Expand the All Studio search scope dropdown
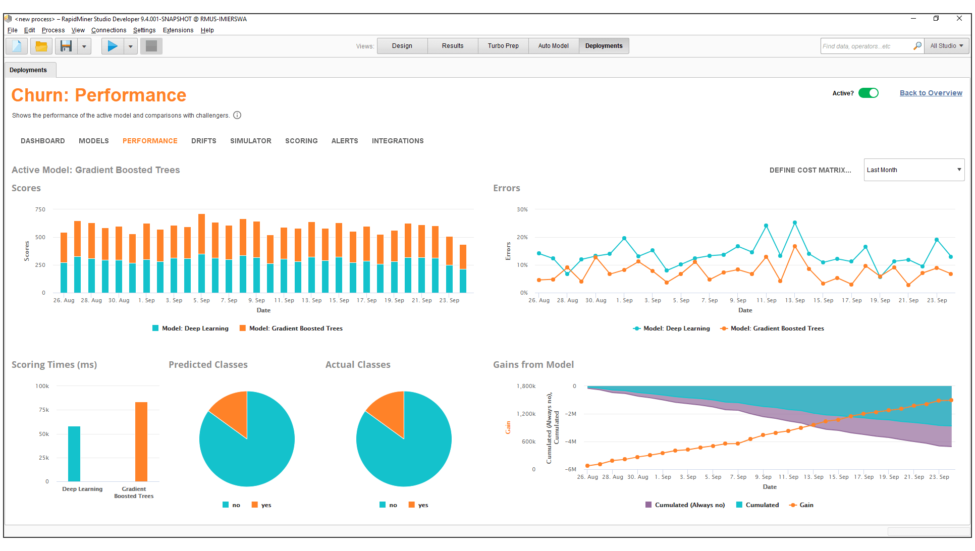Image resolution: width=975 pixels, height=551 pixels. (x=947, y=46)
